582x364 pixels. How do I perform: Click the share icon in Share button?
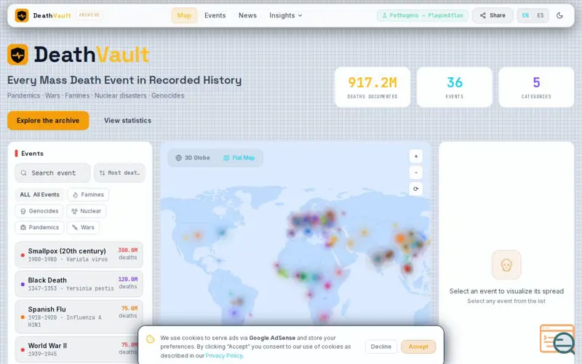[x=483, y=15]
